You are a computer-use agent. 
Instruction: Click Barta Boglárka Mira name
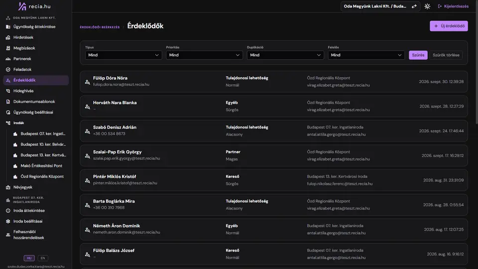114,201
